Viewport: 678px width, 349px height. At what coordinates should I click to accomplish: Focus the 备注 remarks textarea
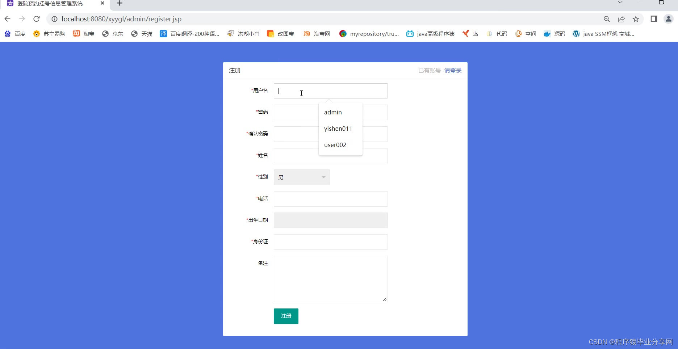[331, 279]
